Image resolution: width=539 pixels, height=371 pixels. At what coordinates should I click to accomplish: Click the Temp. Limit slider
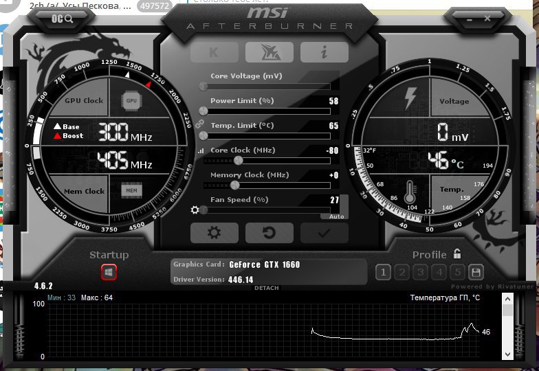point(267,136)
